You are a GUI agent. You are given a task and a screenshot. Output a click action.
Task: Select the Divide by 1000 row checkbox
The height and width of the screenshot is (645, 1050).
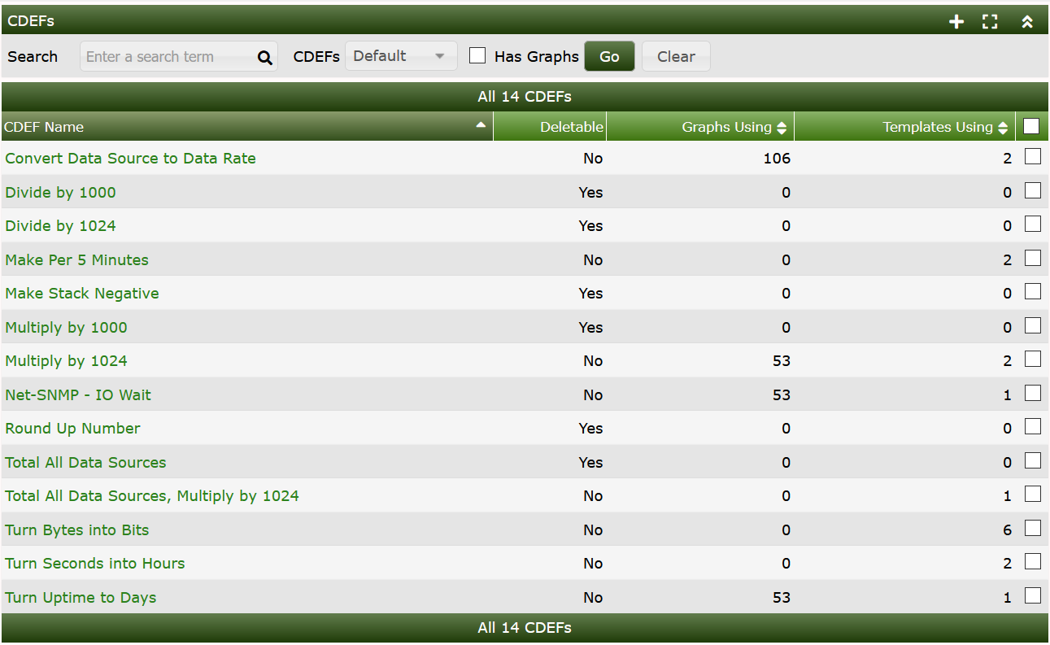tap(1032, 190)
